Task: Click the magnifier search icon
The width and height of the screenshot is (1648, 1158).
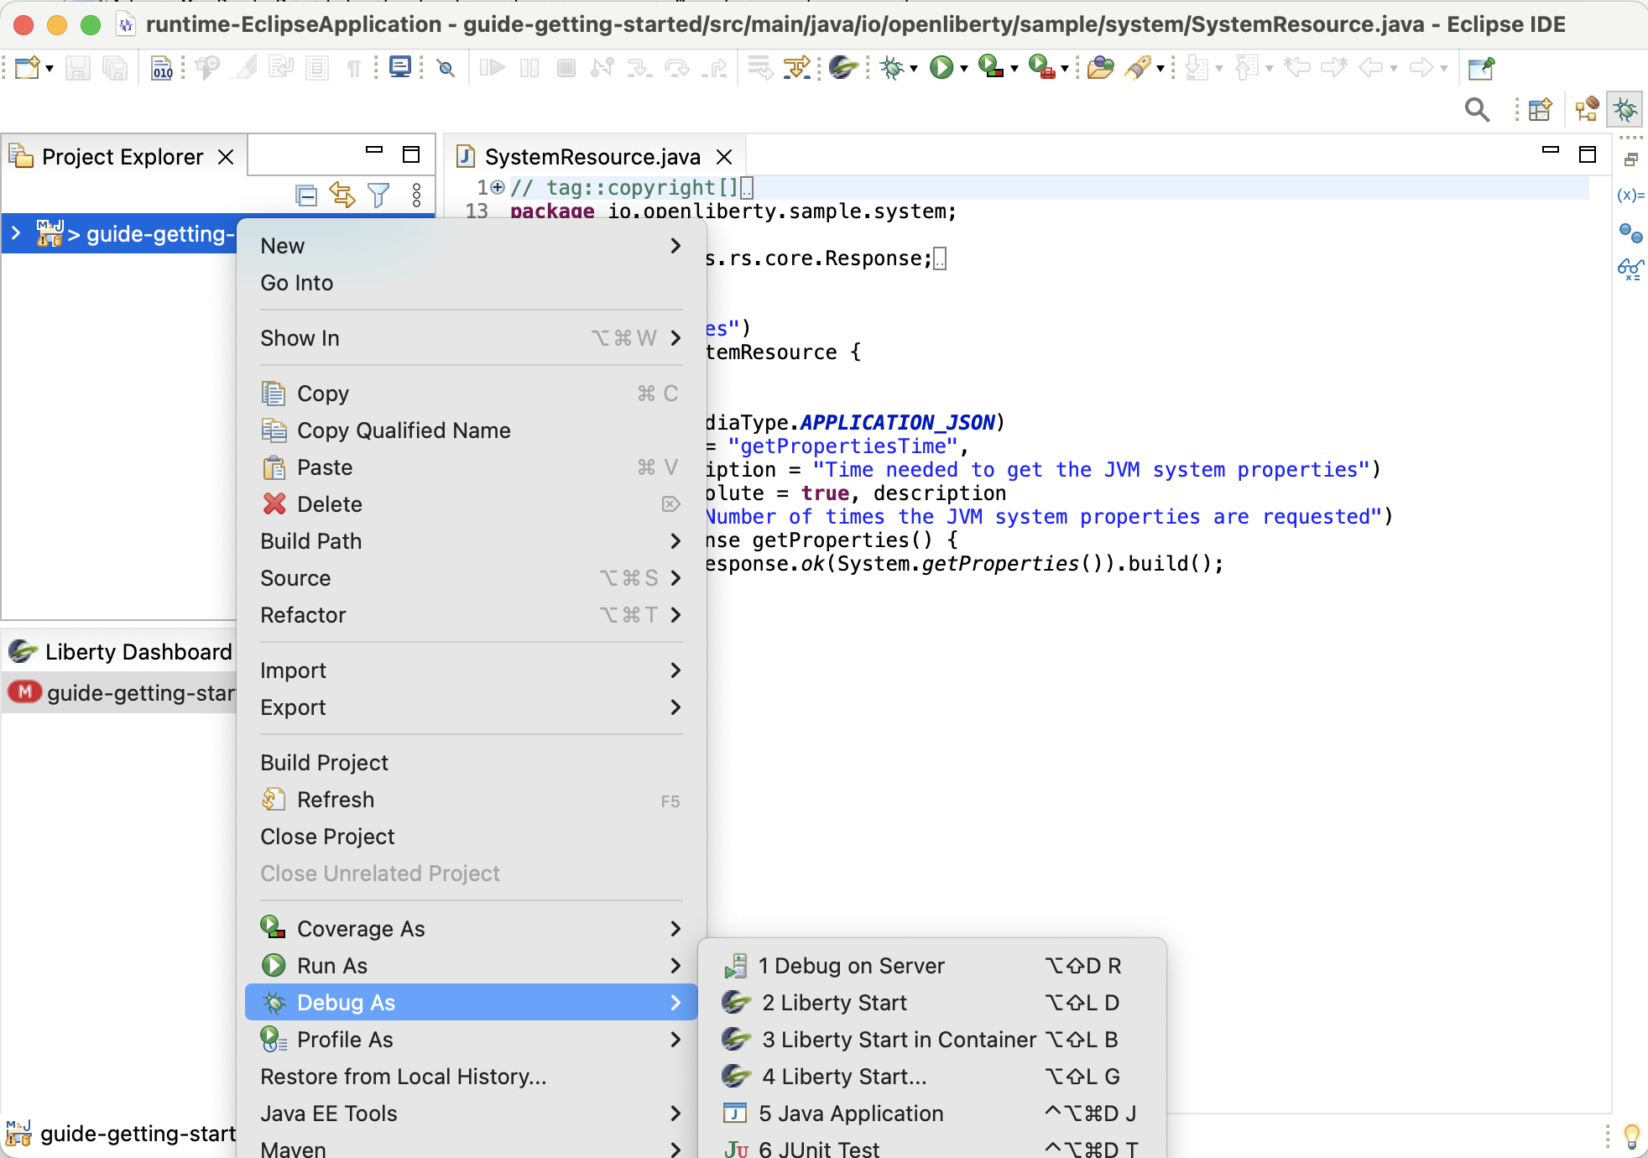Action: [x=1477, y=110]
